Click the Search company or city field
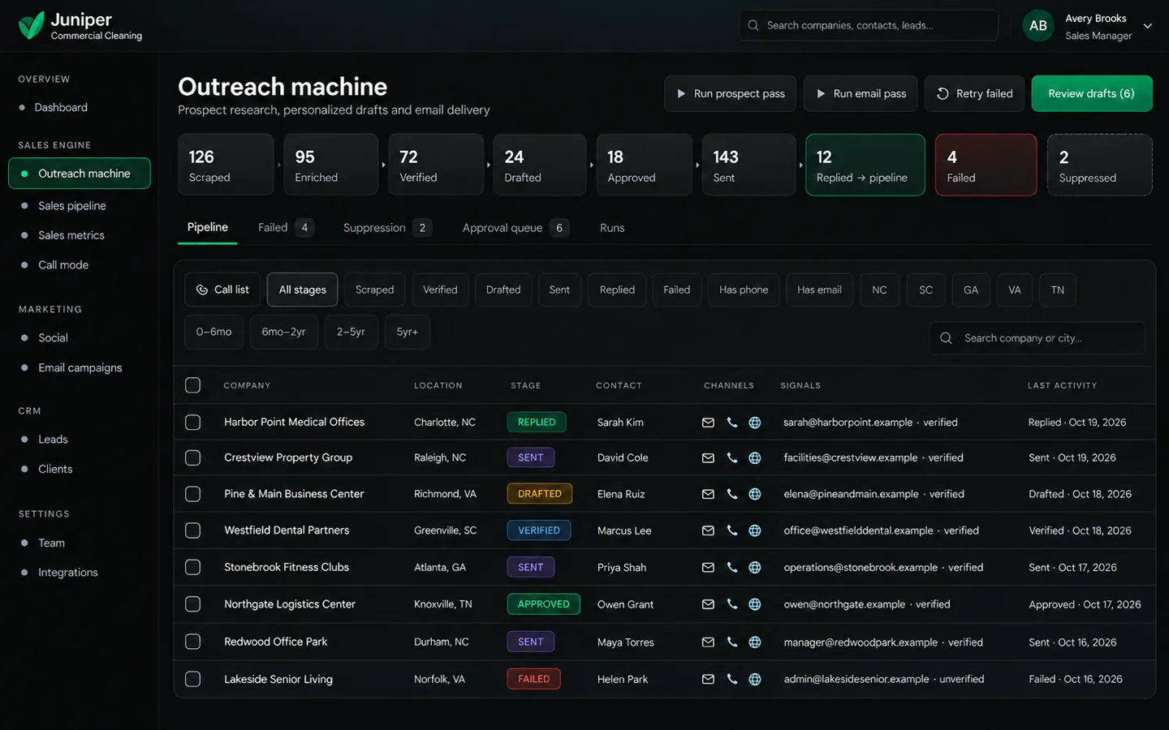Viewport: 1169px width, 730px height. [1037, 338]
